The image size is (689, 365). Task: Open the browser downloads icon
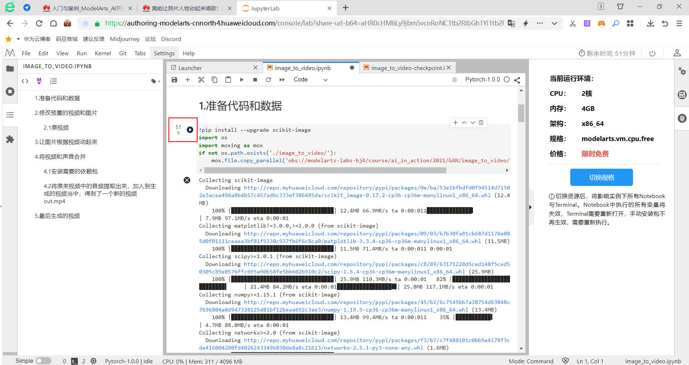click(x=650, y=23)
